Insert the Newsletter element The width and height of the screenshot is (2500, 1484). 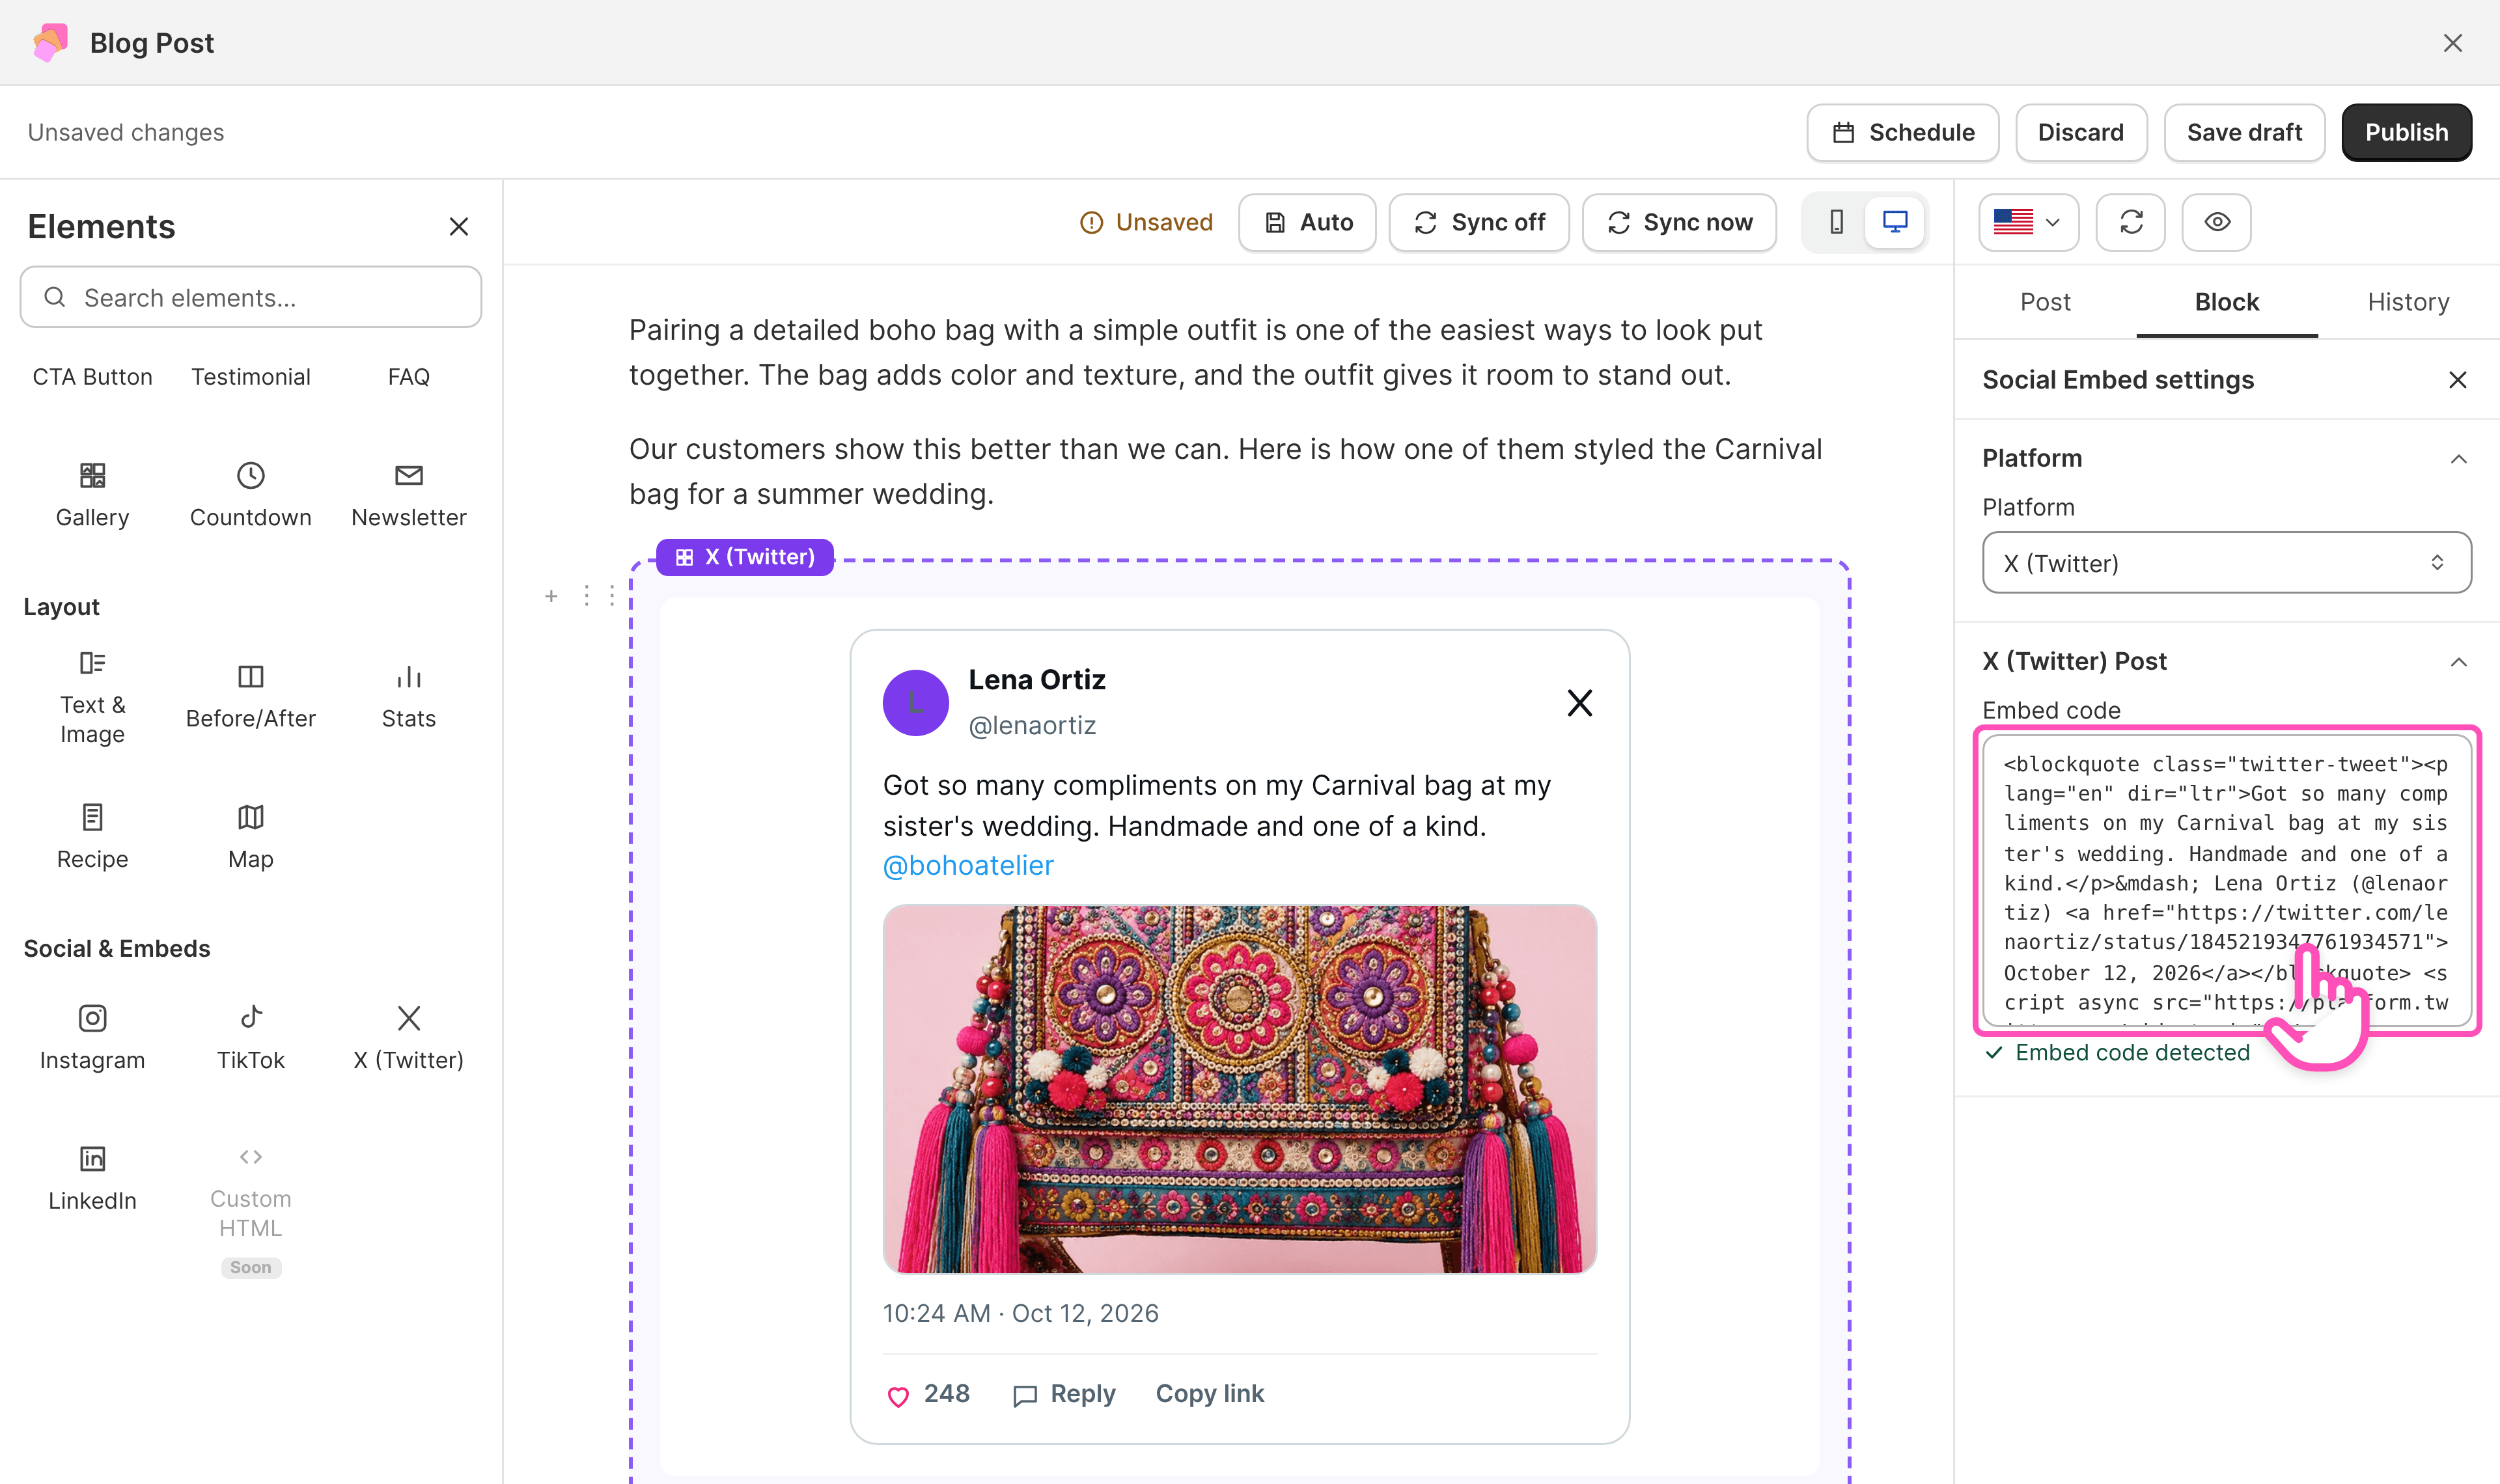tap(408, 495)
